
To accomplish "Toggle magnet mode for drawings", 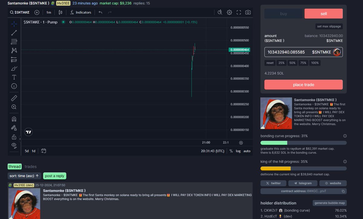I will coord(14,119).
